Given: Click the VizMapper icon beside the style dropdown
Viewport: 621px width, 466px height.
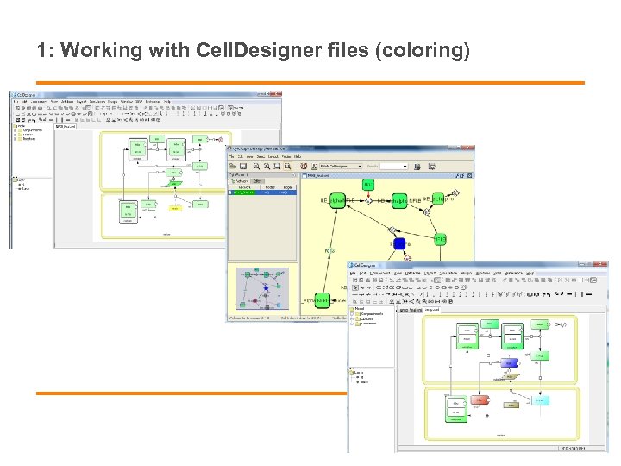Looking at the screenshot, I should click(315, 167).
